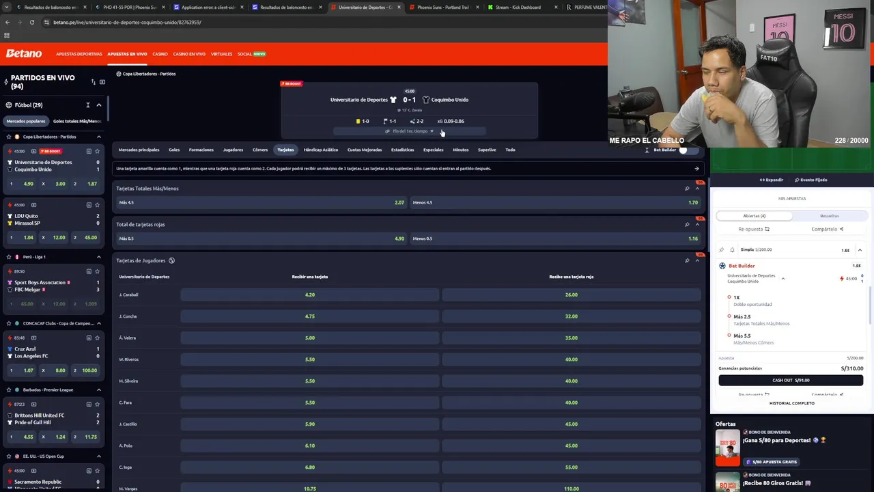Click the sort arrows icon beside Partidos en Vivo

coord(94,82)
